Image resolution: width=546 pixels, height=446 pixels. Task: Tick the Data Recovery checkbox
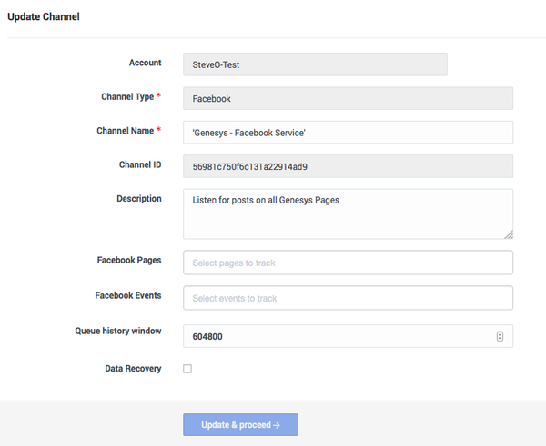click(x=187, y=369)
